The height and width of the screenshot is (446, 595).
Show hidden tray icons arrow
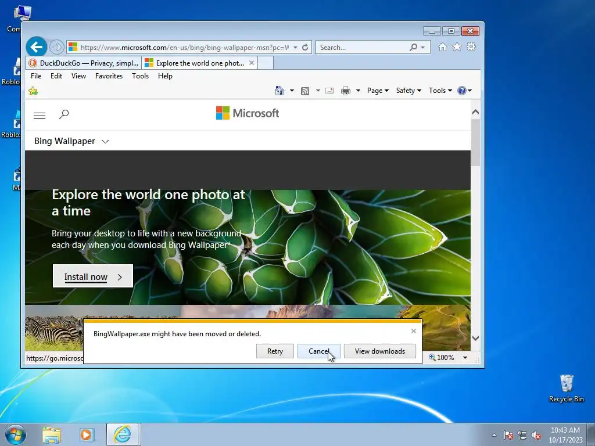[x=494, y=435]
